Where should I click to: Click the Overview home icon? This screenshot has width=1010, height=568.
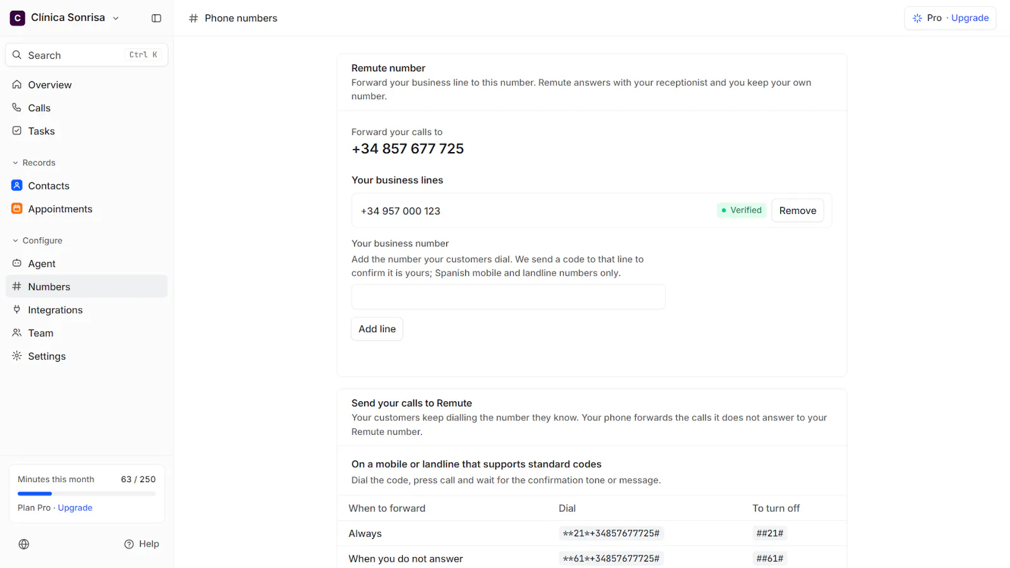[x=17, y=85]
